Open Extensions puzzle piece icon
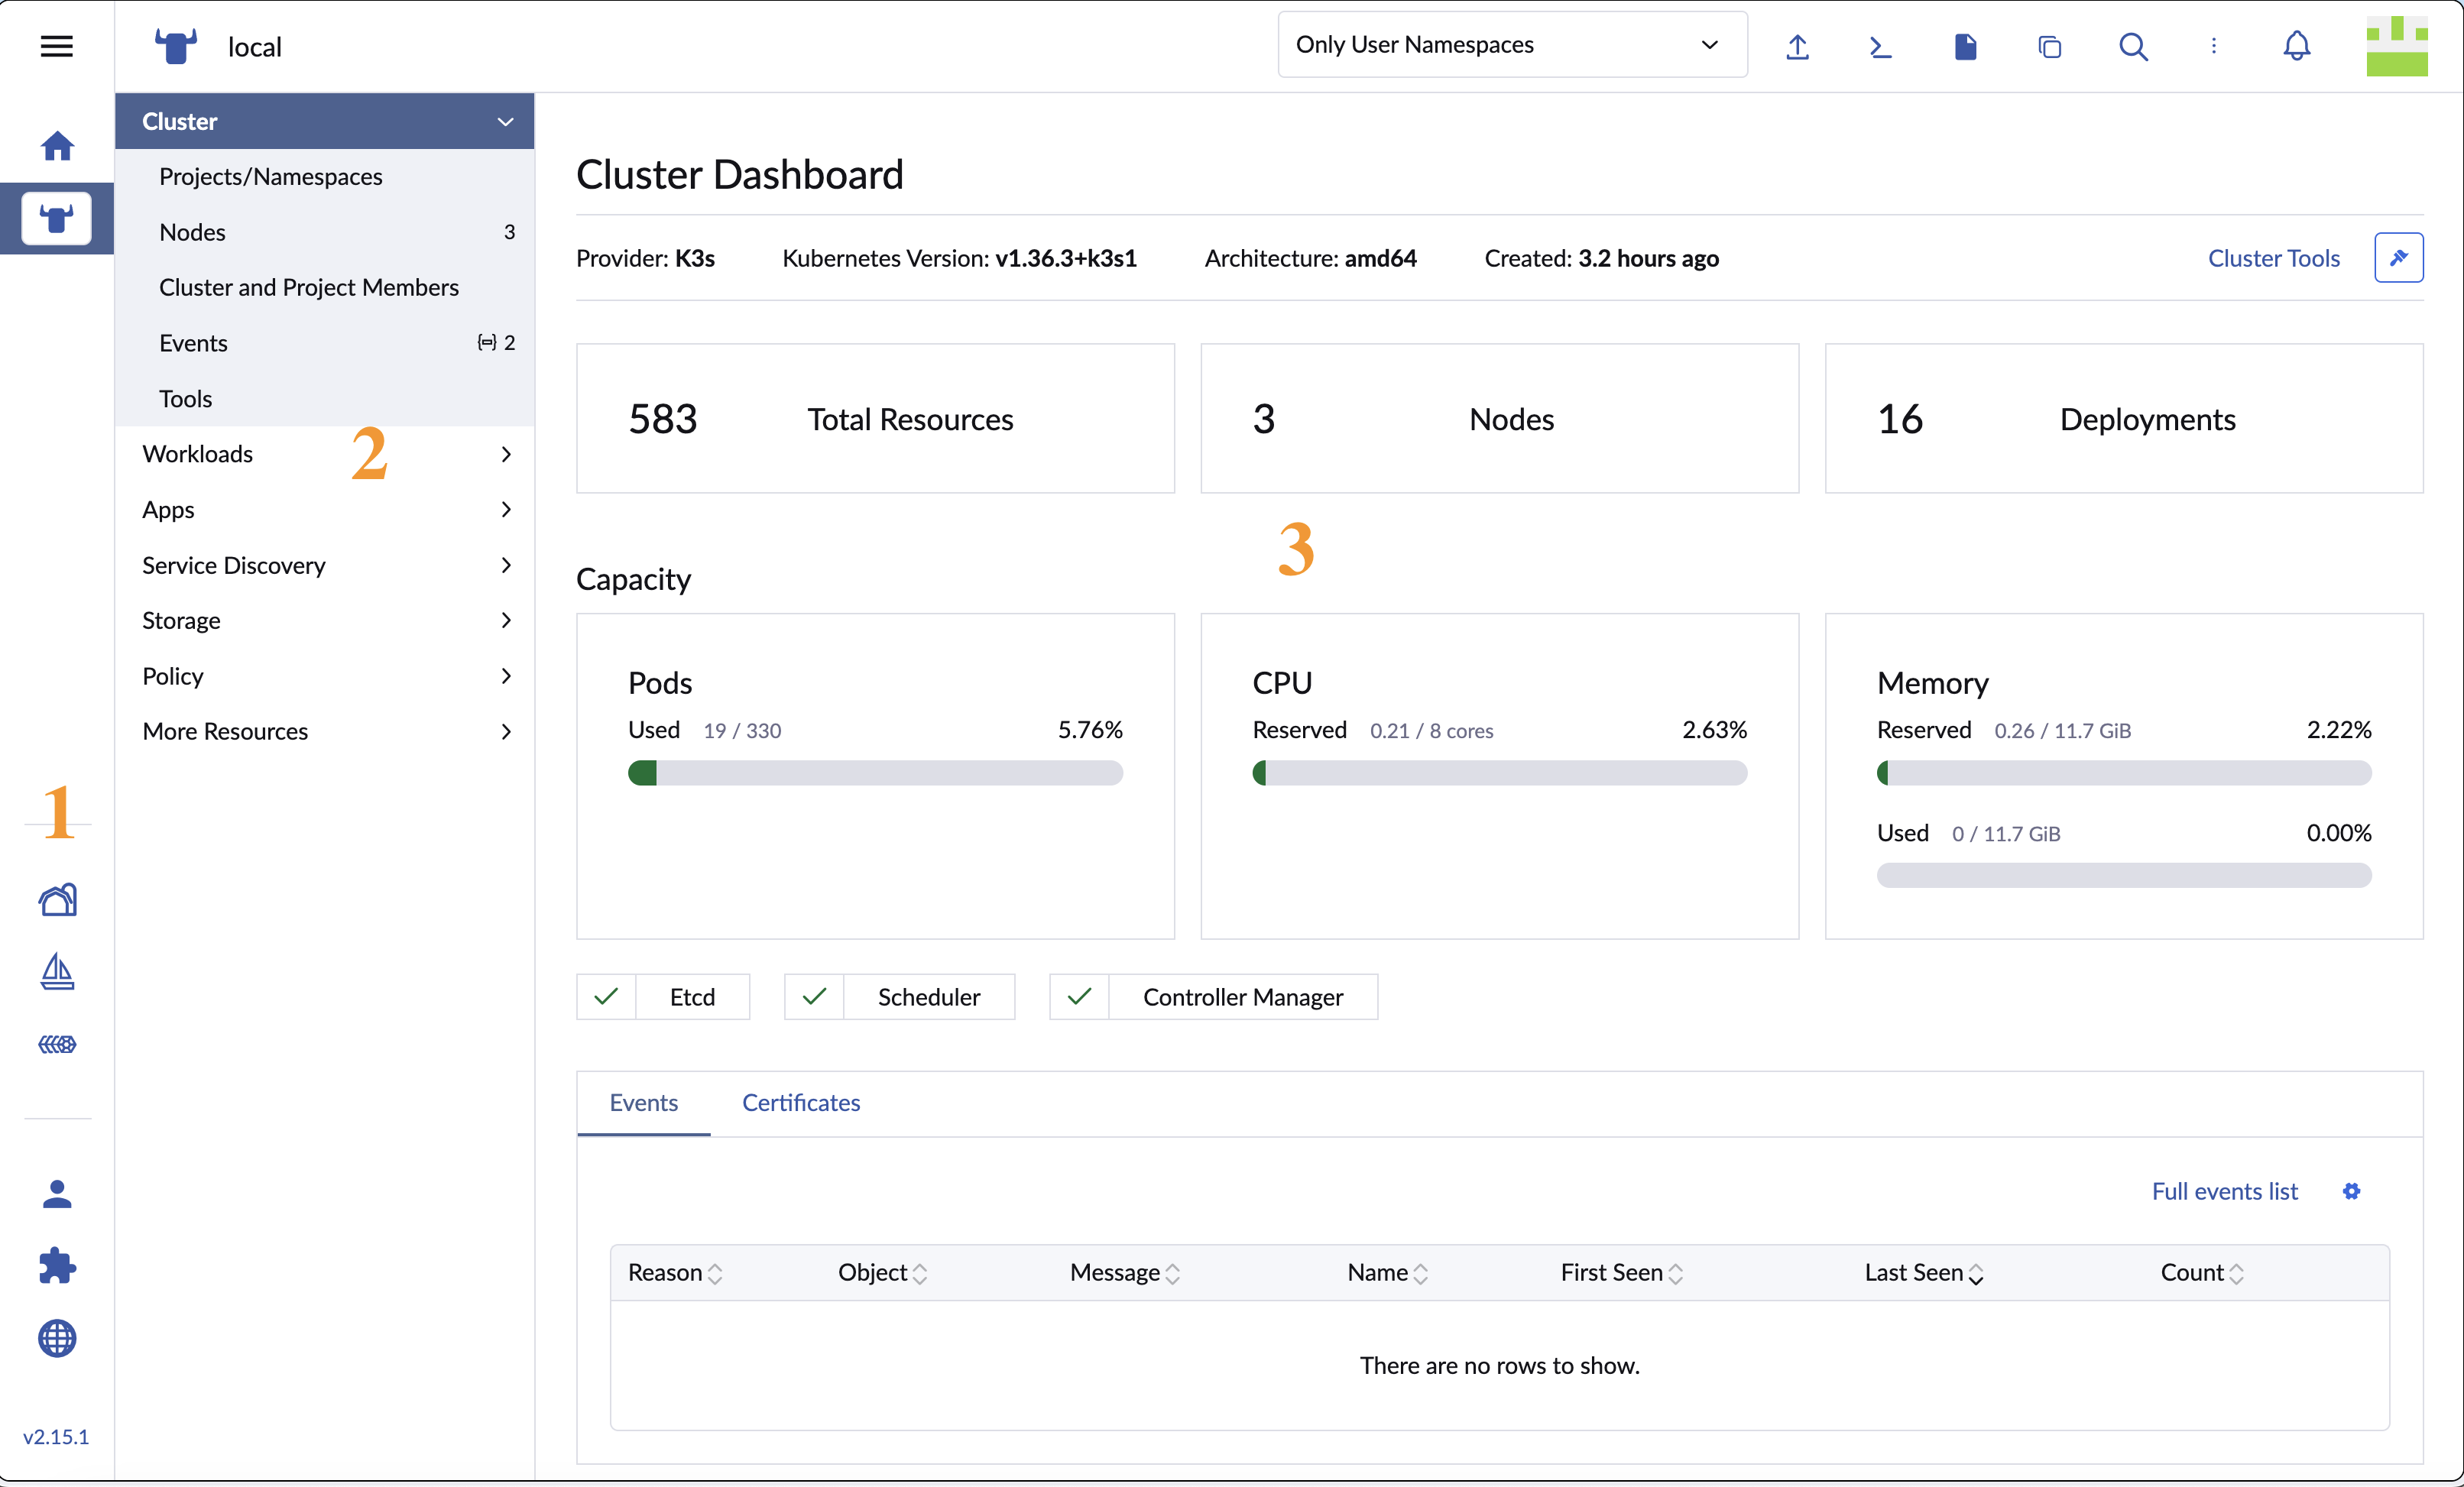The image size is (2464, 1487). pos(57,1266)
